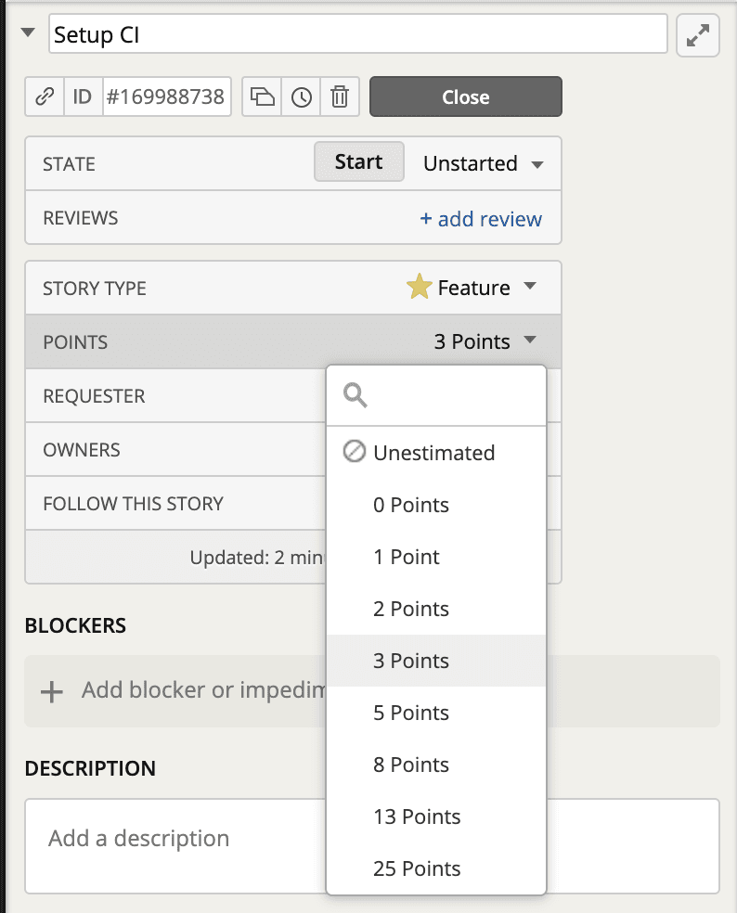
Task: Maximize story with the expand arrows icon
Action: click(x=698, y=36)
